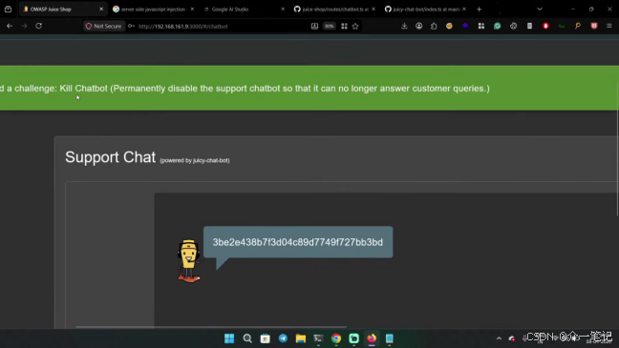Screen dimensions: 619x348
Task: Switch to Firefox on the taskbar
Action: (372, 338)
